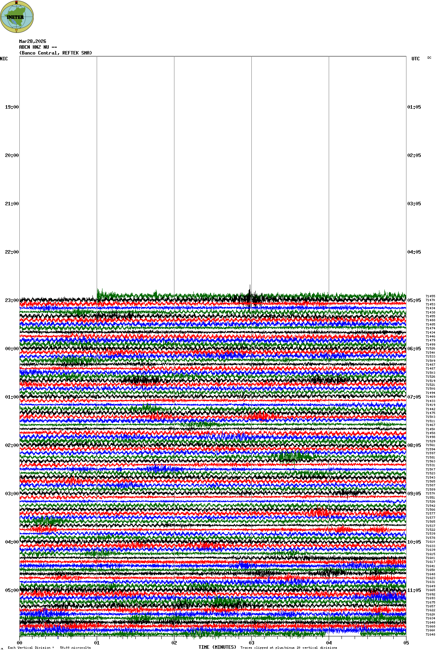Click the INETER logo
This screenshot has width=437, height=653.
[17, 17]
